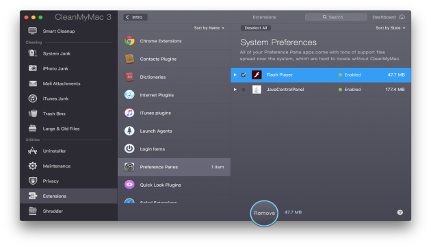
Task: Click the Flash Player app icon
Action: (257, 75)
